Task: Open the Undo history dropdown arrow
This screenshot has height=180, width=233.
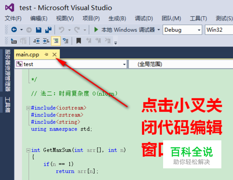Action: (69, 30)
